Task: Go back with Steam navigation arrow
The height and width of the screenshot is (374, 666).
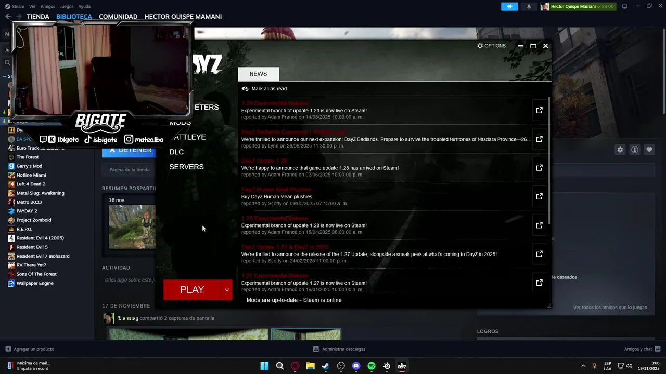Action: pos(8,17)
